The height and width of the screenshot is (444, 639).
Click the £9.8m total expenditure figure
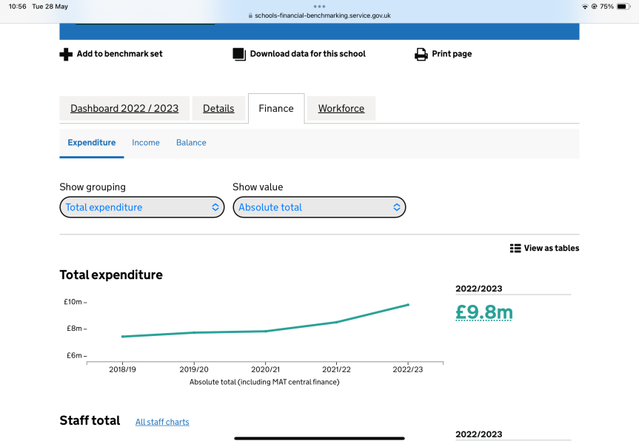point(484,313)
